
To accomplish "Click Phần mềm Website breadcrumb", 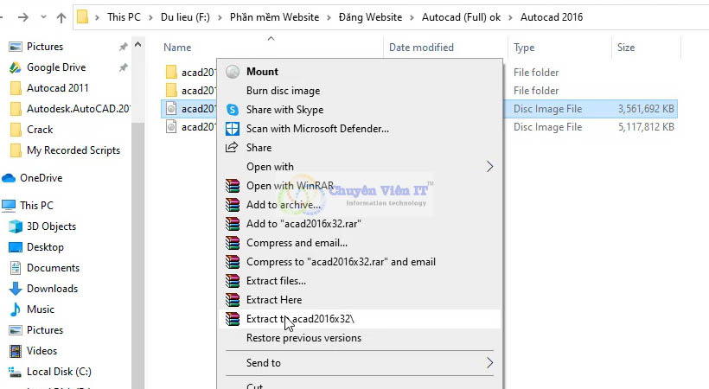I will click(x=274, y=17).
